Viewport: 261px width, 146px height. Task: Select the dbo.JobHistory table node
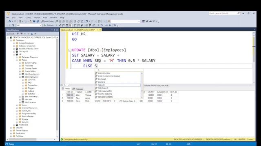pos(31,97)
